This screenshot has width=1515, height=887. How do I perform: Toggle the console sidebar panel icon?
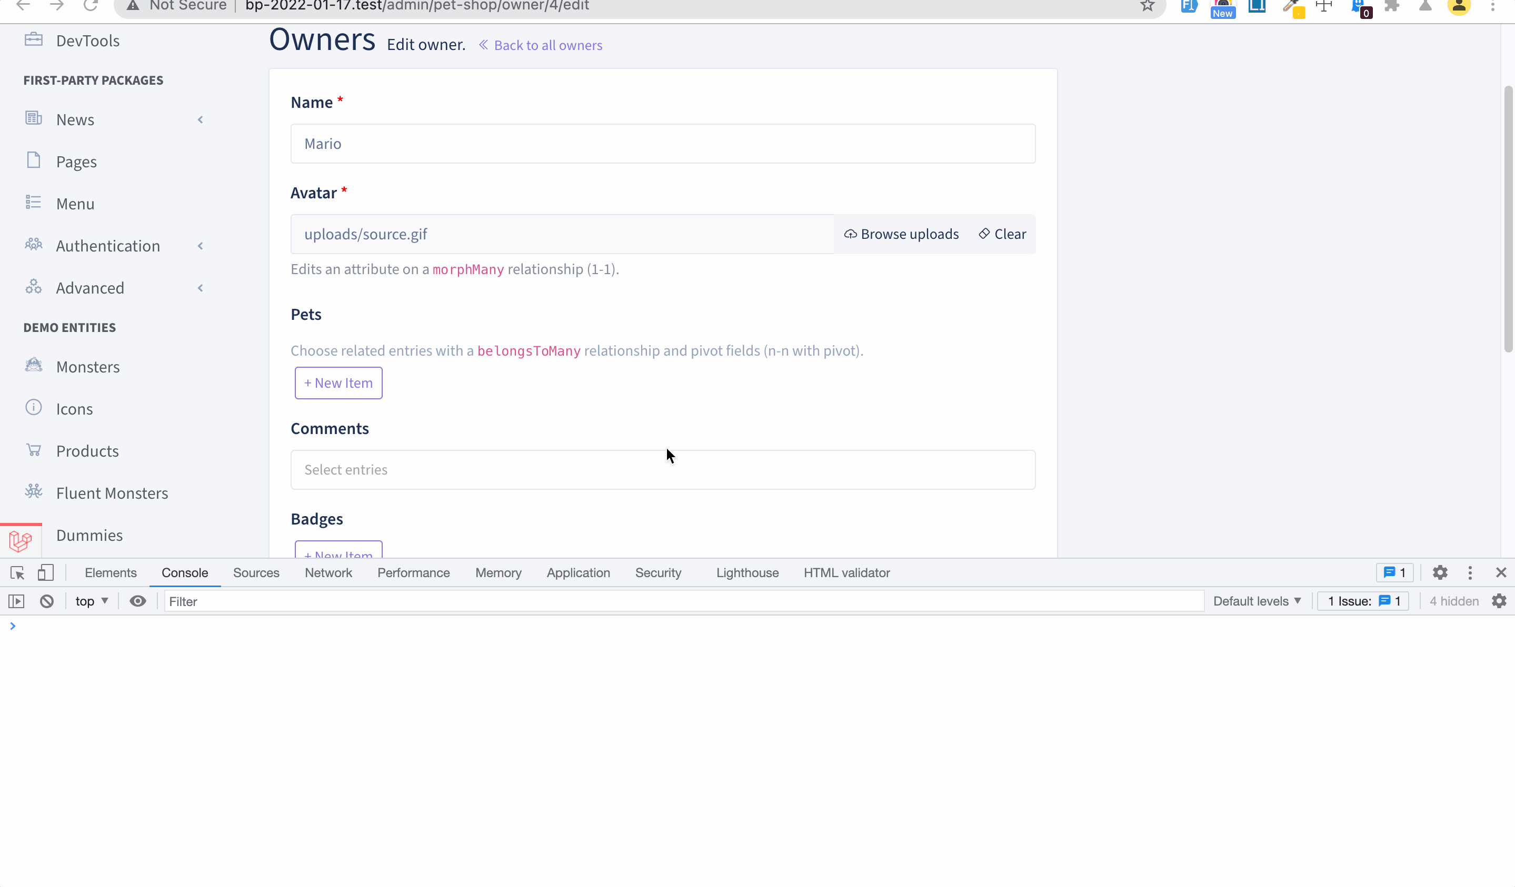(16, 601)
